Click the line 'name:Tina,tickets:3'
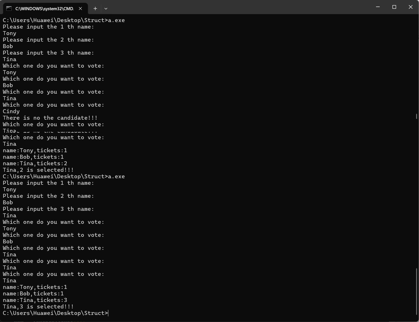419x322 pixels. [x=35, y=300]
